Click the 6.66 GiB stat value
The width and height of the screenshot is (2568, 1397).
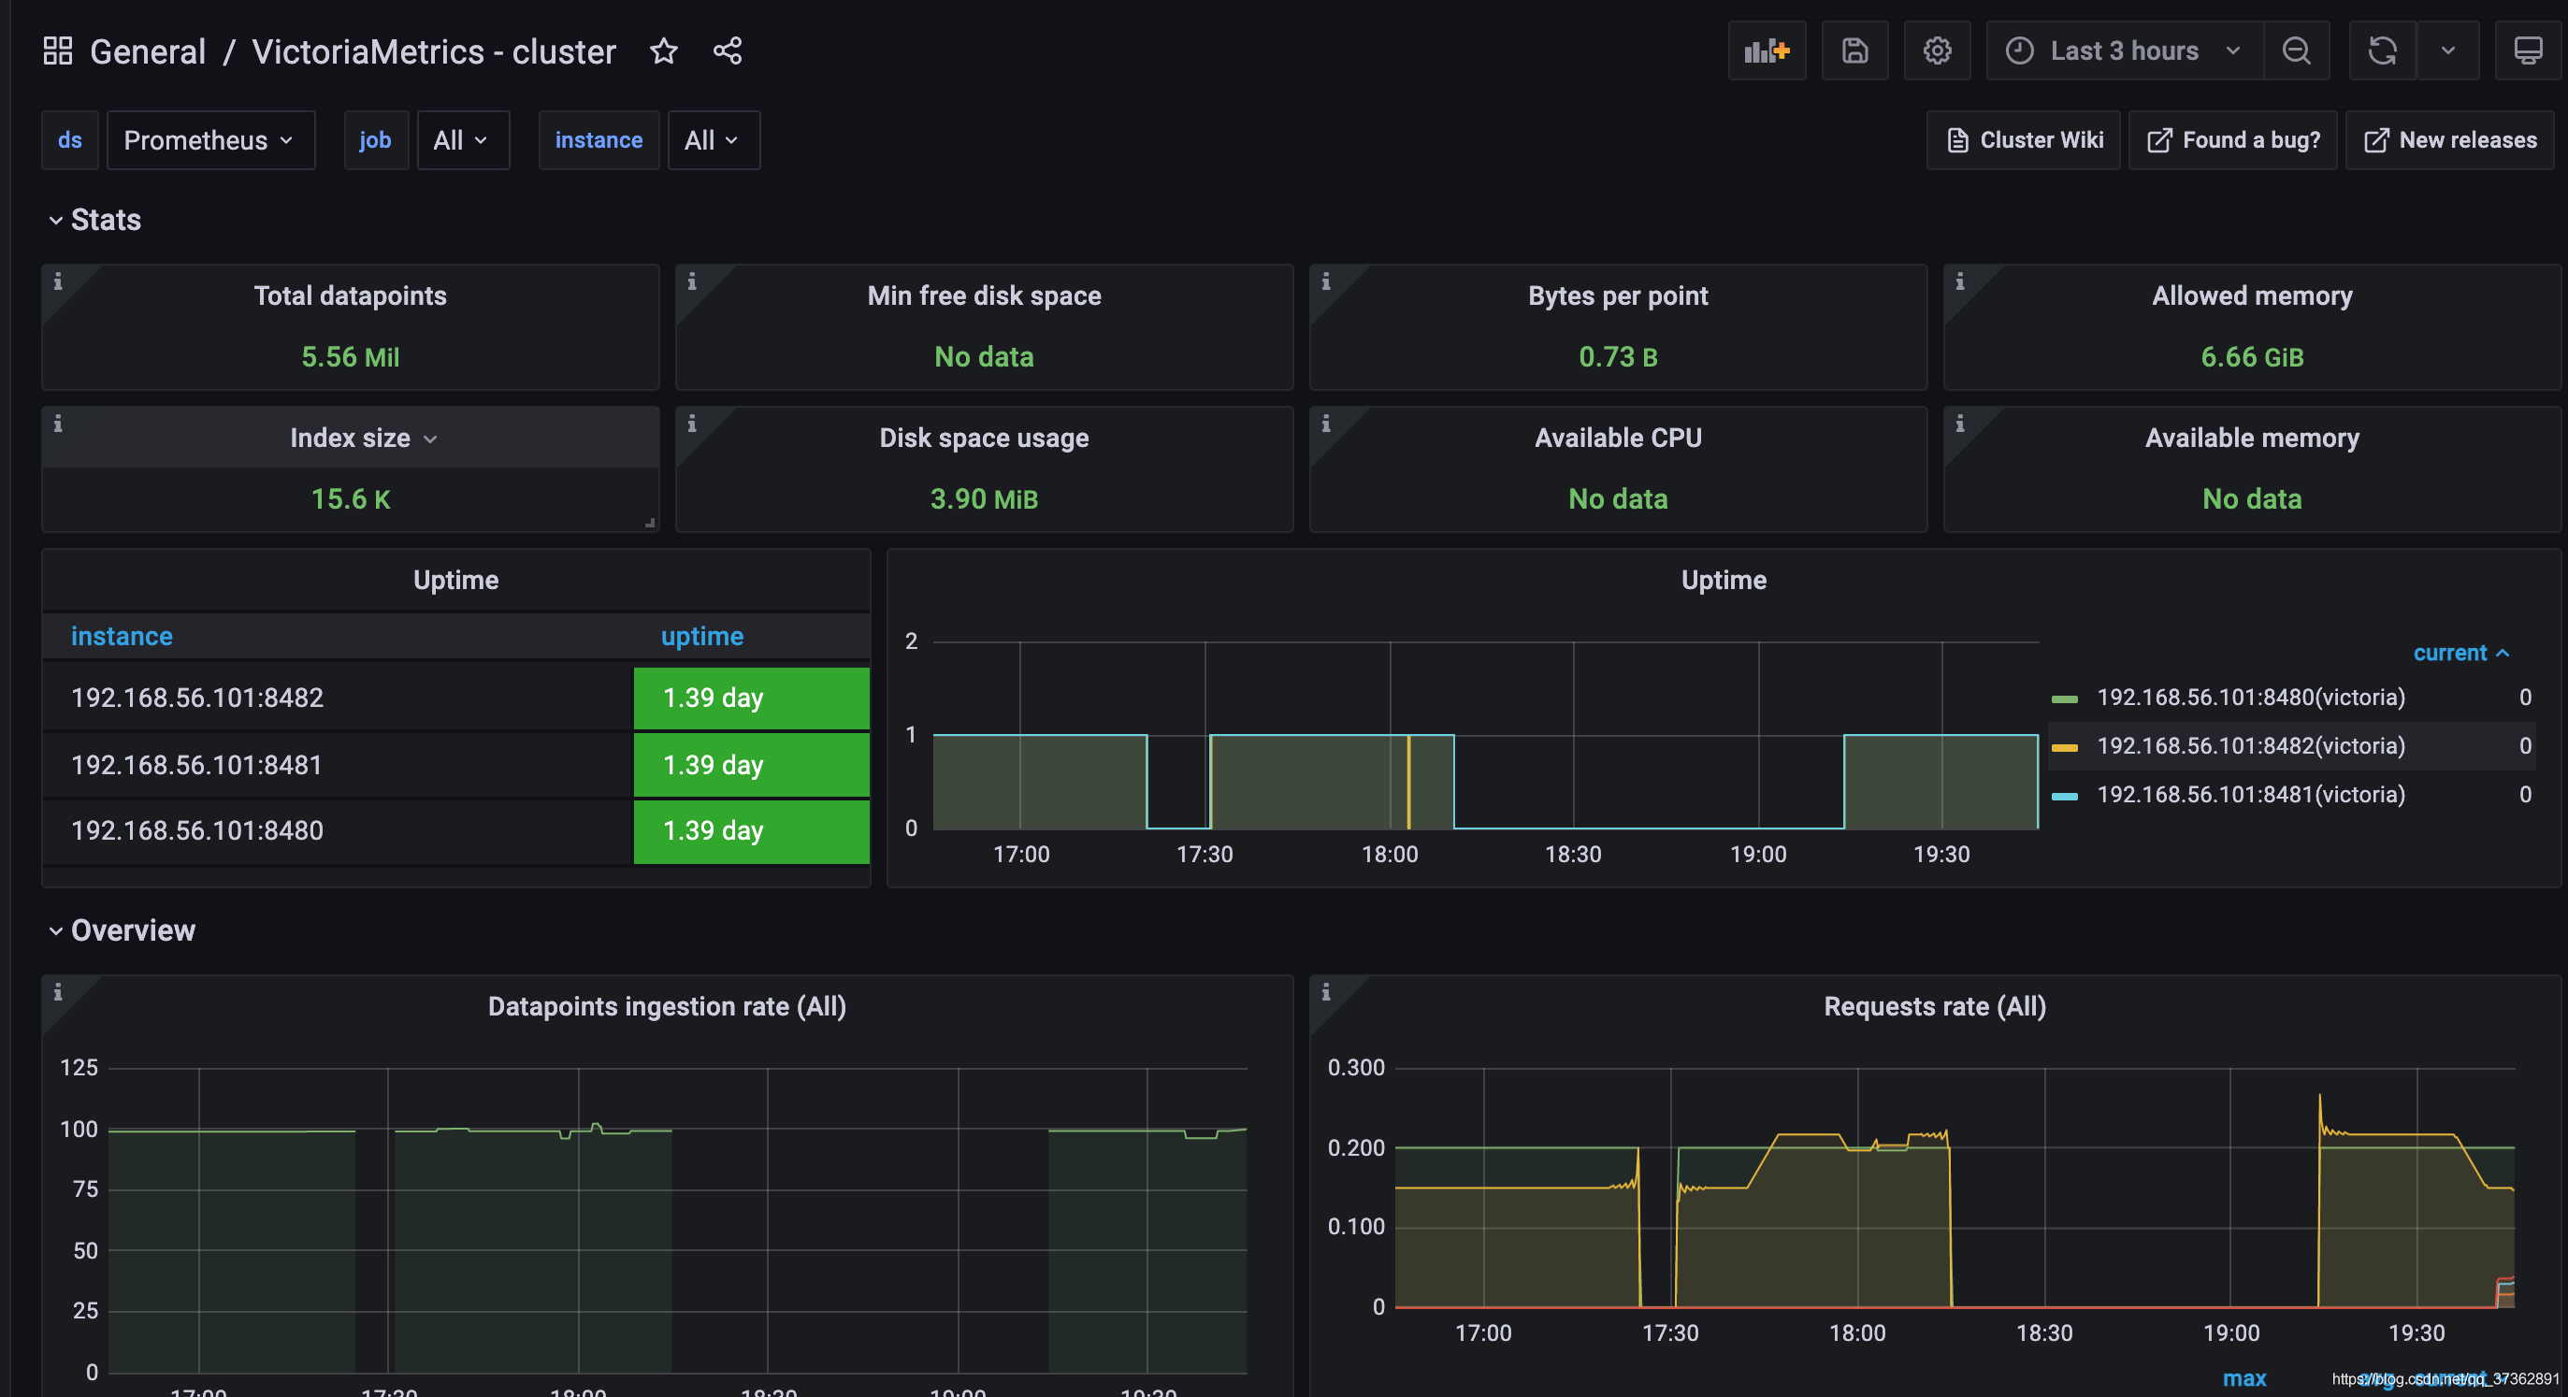pyautogui.click(x=2252, y=358)
